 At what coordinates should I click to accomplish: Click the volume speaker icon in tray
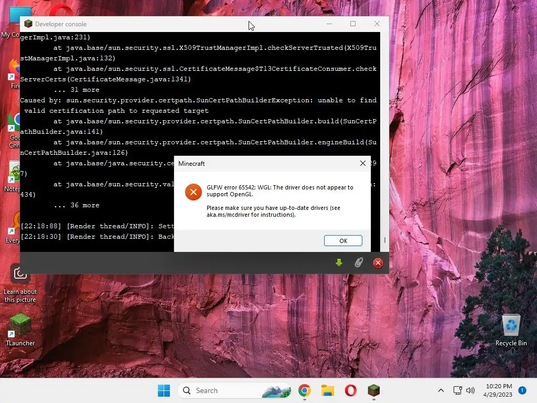click(x=470, y=390)
